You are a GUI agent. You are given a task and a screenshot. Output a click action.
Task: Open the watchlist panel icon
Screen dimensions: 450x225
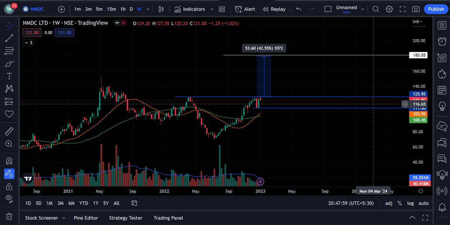[441, 25]
